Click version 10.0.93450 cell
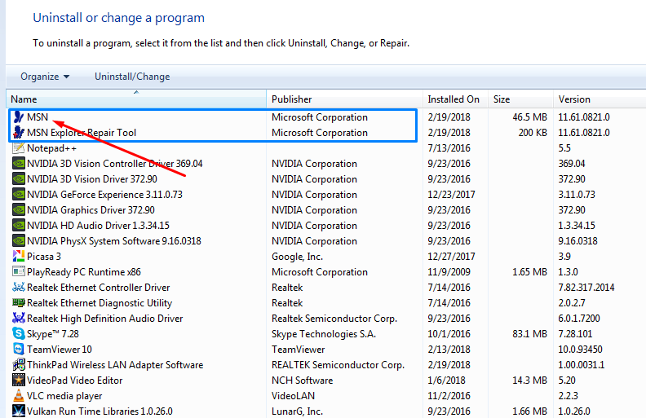 pyautogui.click(x=581, y=350)
